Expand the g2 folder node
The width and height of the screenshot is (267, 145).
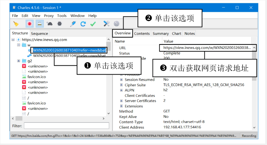18,61
